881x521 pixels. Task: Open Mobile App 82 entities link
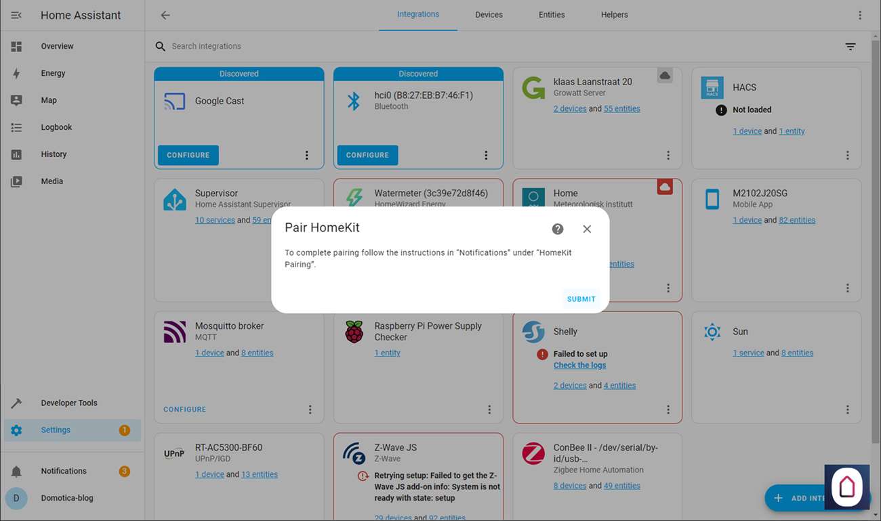tap(798, 220)
